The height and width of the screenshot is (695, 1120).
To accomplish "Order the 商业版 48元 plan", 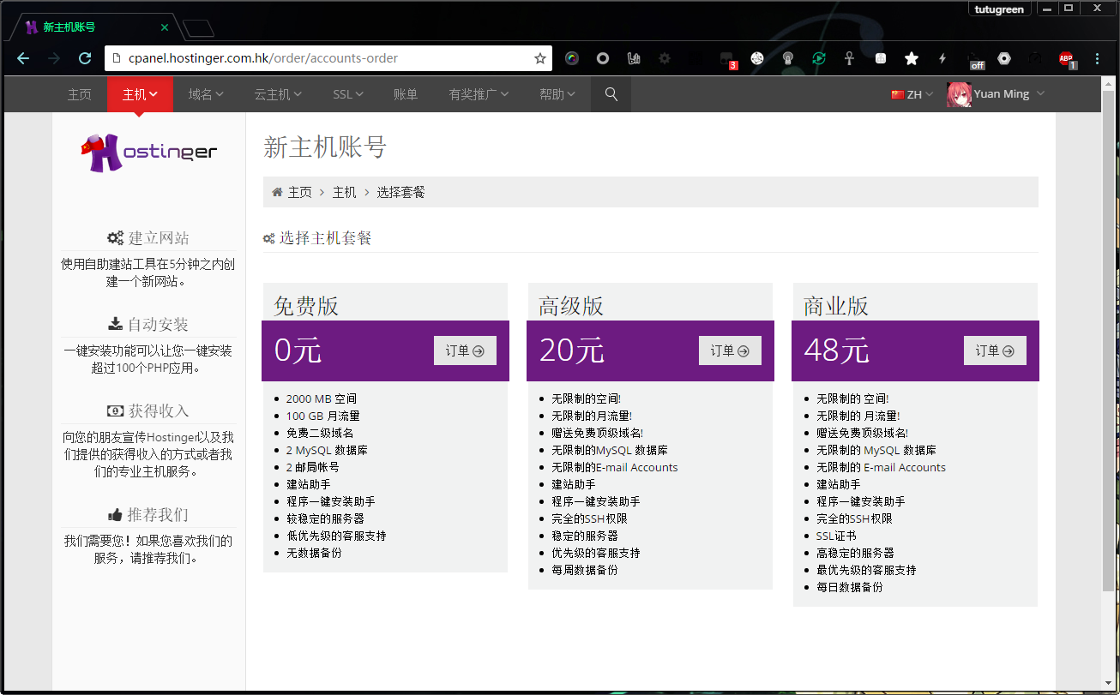I will pyautogui.click(x=995, y=350).
